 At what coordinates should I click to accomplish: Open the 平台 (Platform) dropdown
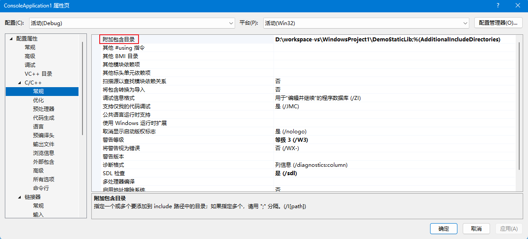point(366,23)
